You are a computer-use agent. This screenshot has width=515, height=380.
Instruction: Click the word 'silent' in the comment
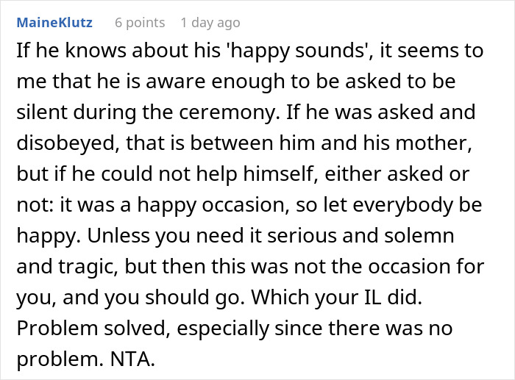tap(42, 112)
